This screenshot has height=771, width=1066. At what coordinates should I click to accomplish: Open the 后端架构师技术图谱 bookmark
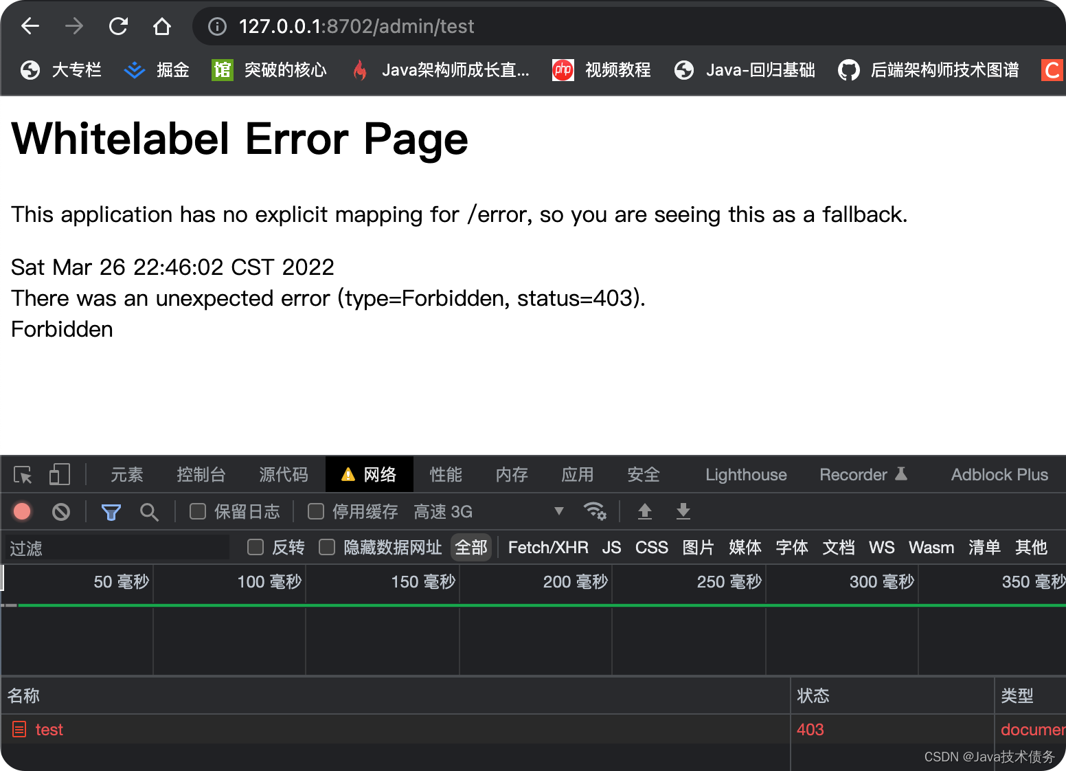tap(929, 70)
